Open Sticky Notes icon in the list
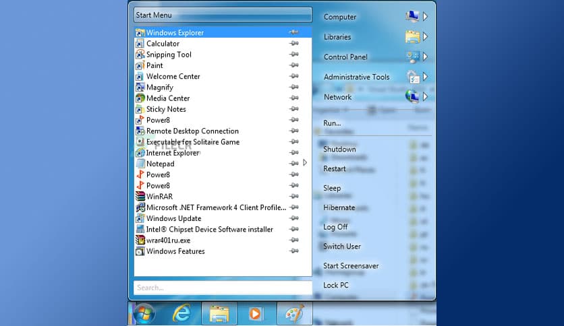This screenshot has height=326, width=564. click(140, 109)
